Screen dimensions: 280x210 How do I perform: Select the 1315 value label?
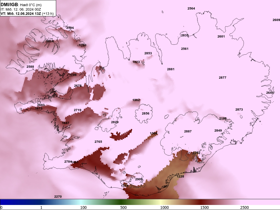pyautogui.click(x=125, y=186)
